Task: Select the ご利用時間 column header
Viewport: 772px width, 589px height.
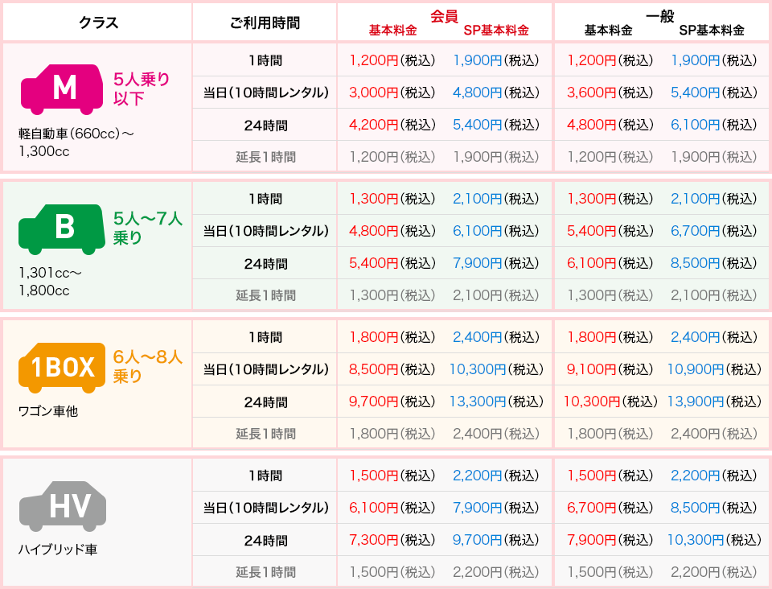Action: [265, 23]
